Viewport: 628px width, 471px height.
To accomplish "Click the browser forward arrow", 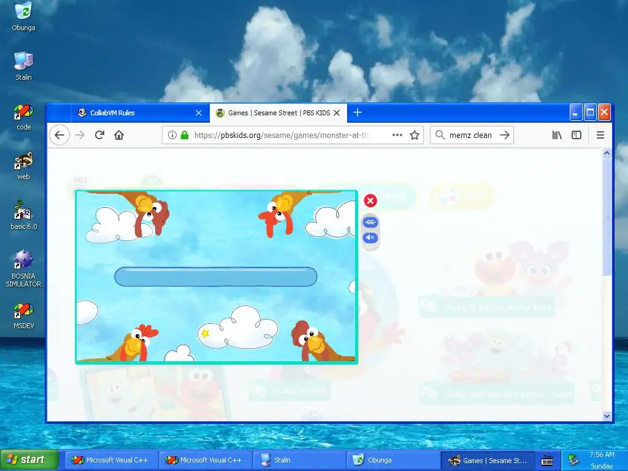I will tap(80, 135).
